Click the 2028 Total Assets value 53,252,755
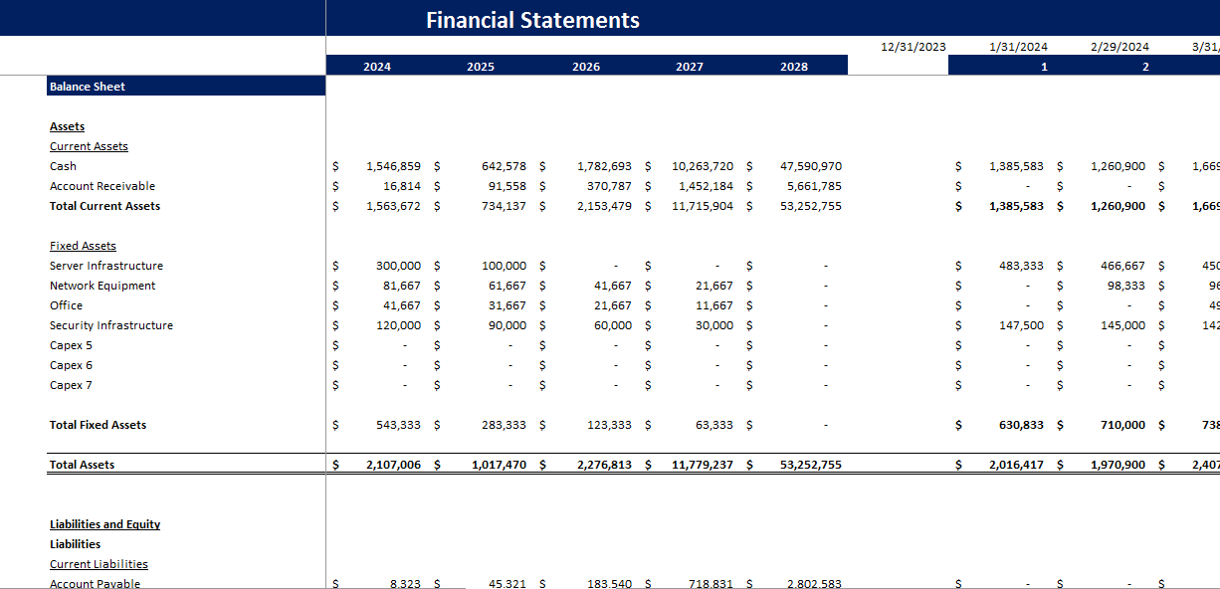This screenshot has width=1220, height=589. [x=809, y=464]
